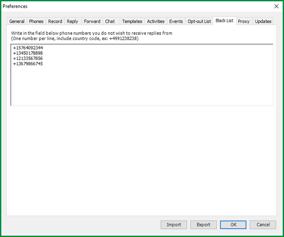284x237 pixels.
Task: Switch to the General tab
Action: point(17,21)
